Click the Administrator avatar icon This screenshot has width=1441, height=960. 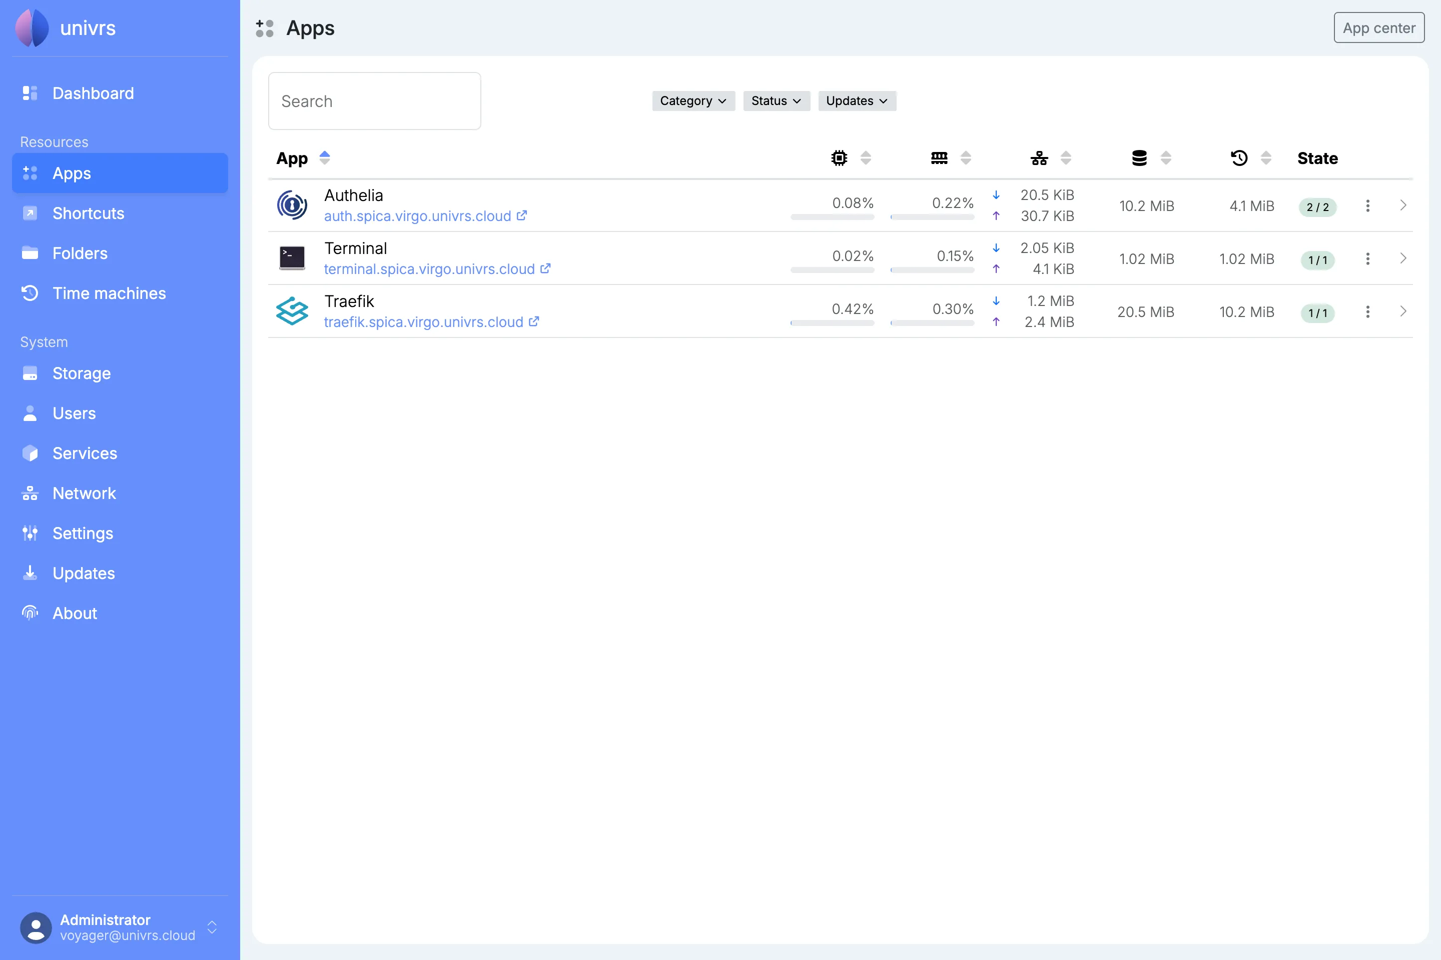(36, 927)
